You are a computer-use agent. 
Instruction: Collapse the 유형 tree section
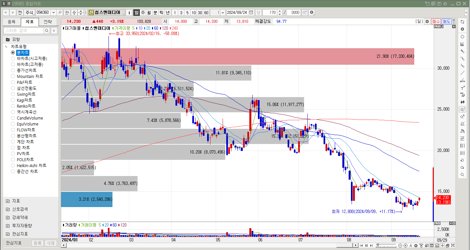click(x=8, y=39)
